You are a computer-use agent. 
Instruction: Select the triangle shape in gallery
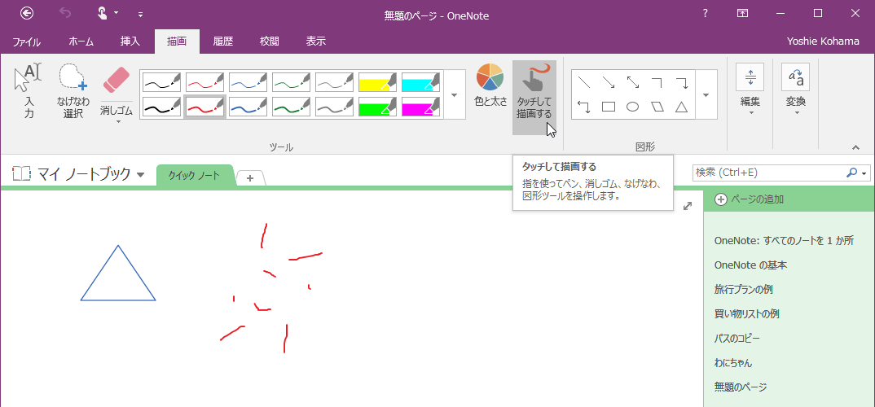point(681,107)
